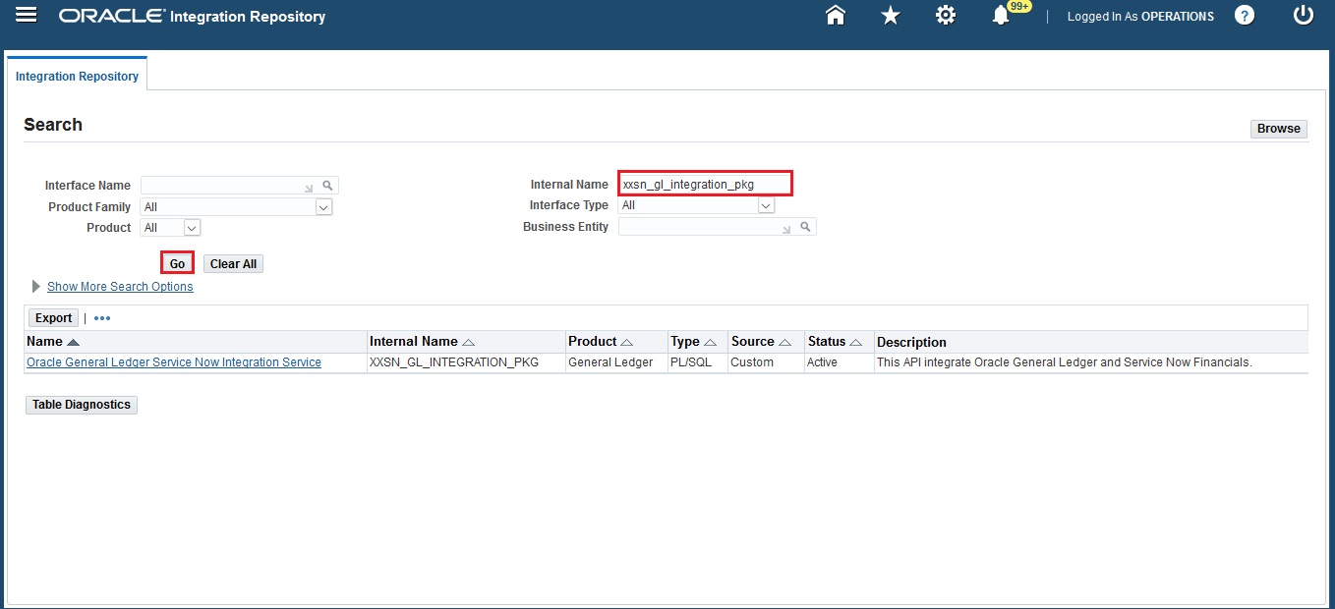
Task: Select the Integration Repository tab
Action: (x=77, y=76)
